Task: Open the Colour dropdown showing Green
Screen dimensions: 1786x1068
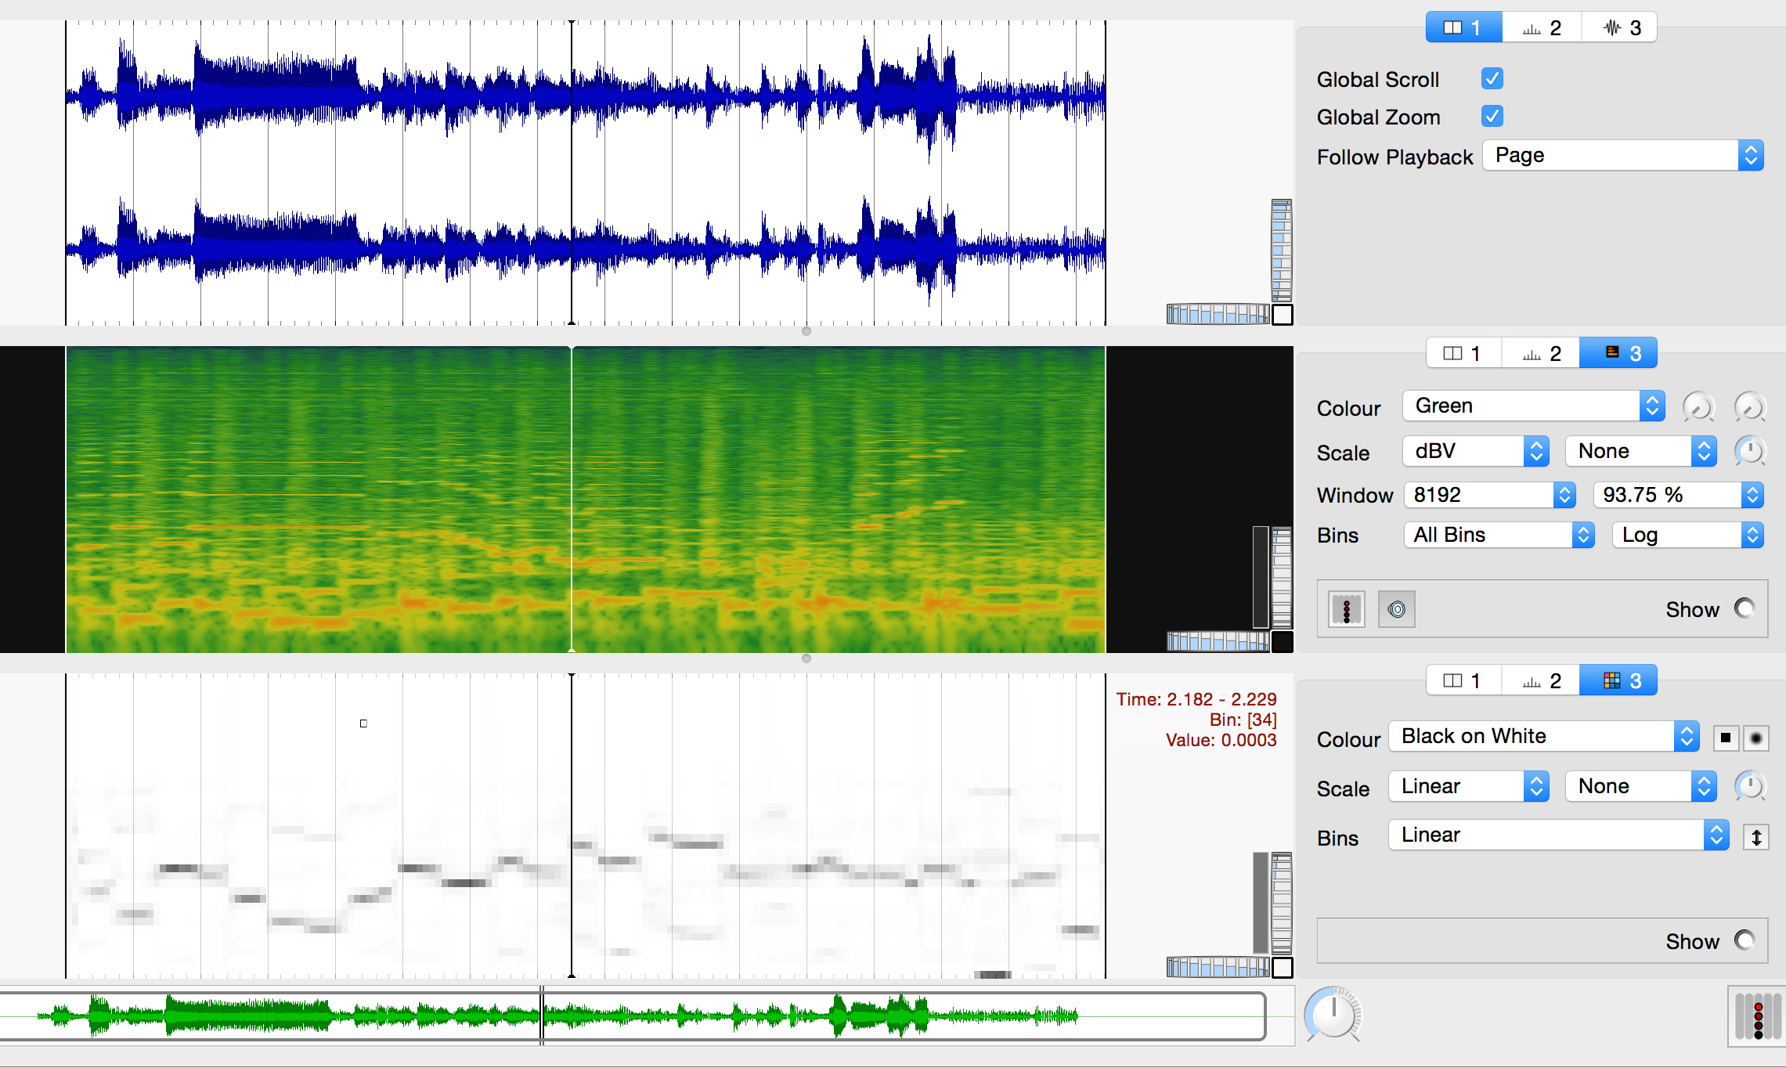Action: coord(1533,406)
